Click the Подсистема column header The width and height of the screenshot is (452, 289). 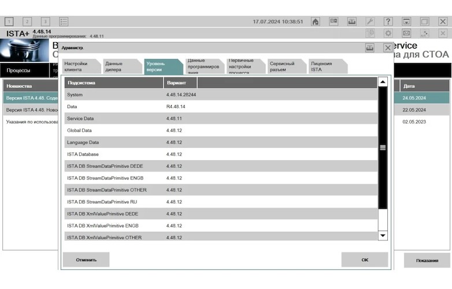[x=113, y=83]
